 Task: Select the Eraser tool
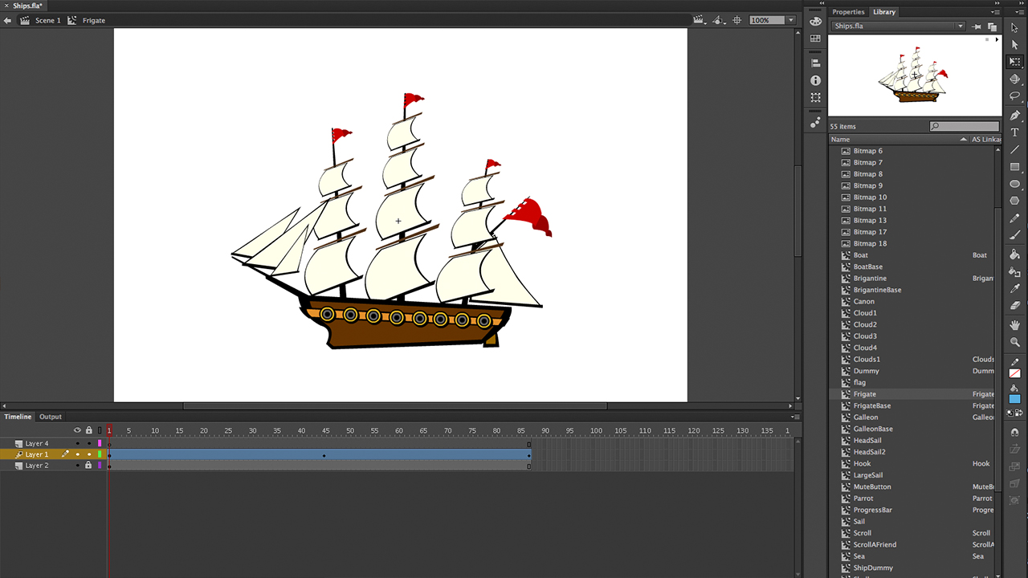[x=1015, y=306]
